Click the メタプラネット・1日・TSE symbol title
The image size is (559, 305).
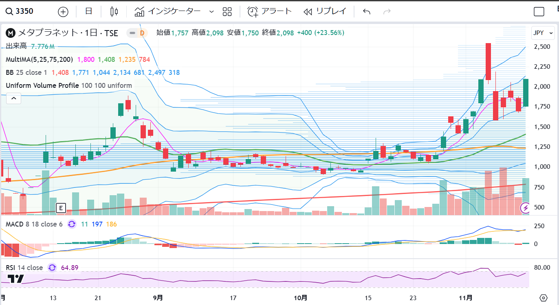click(68, 33)
